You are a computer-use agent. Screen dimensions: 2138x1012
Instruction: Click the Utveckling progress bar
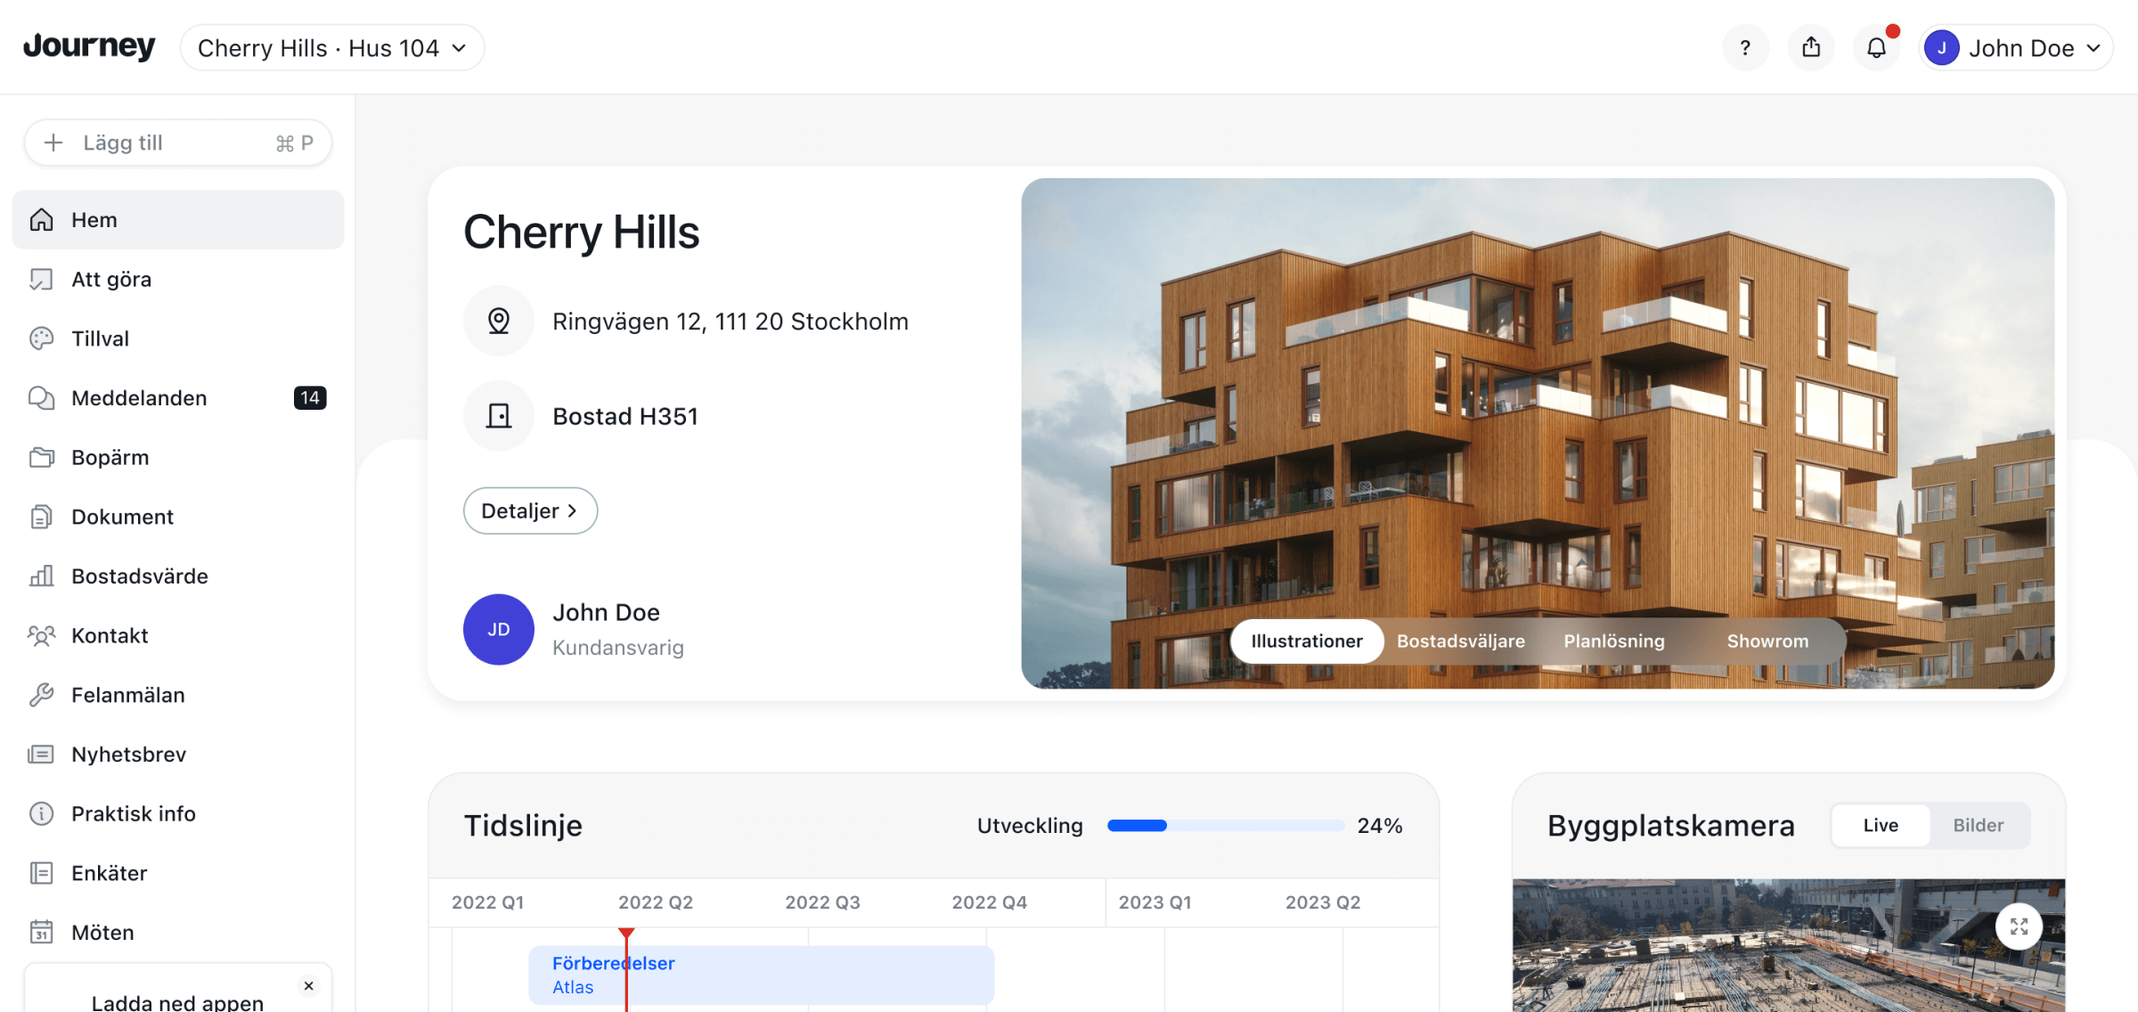[x=1225, y=826]
